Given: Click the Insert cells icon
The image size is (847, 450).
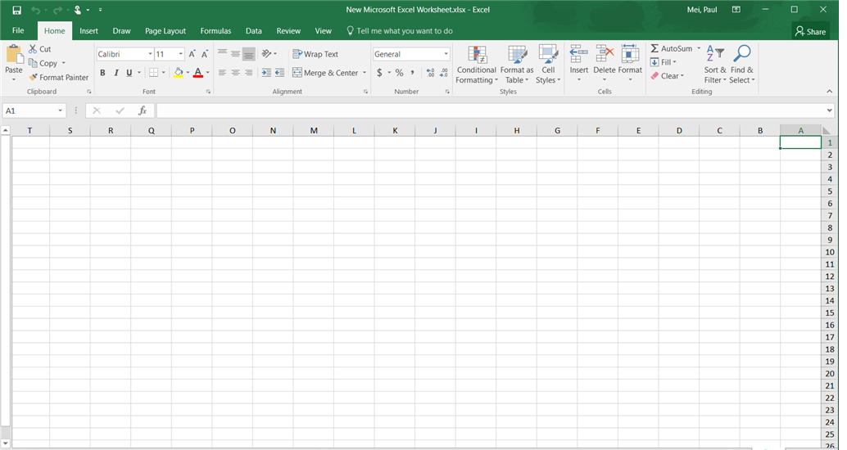Looking at the screenshot, I should pyautogui.click(x=579, y=55).
